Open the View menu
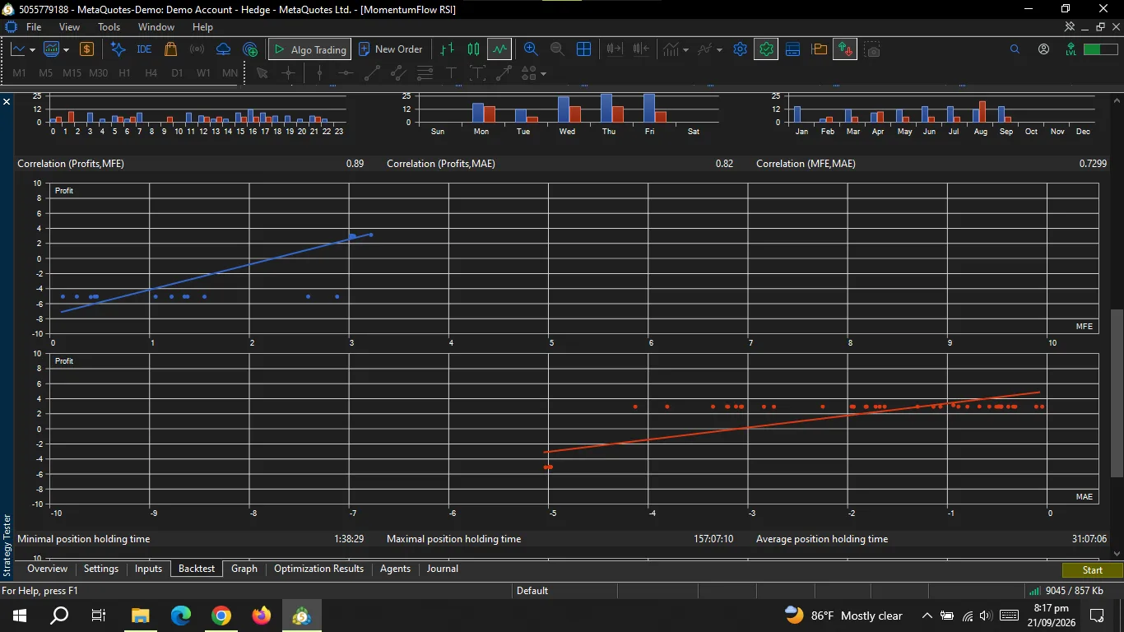1124x632 pixels. [69, 27]
